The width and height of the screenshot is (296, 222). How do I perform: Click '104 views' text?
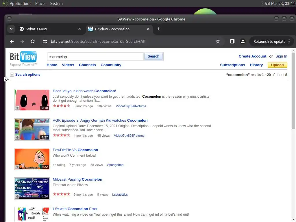coord(104,106)
